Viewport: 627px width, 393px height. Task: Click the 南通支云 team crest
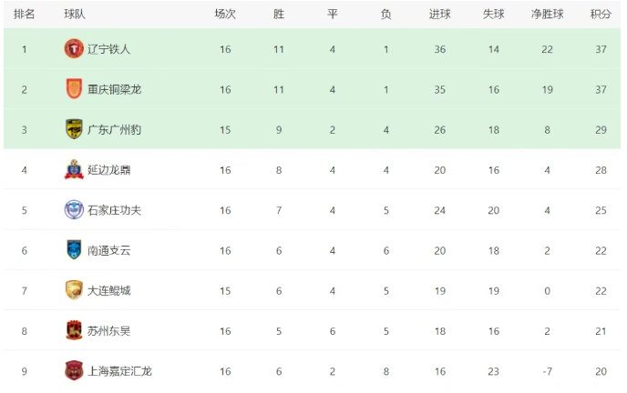74,250
